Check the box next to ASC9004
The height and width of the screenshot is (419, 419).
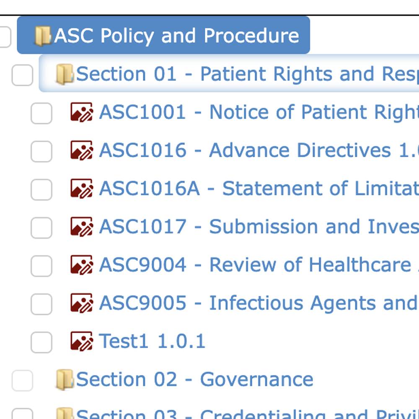click(41, 266)
